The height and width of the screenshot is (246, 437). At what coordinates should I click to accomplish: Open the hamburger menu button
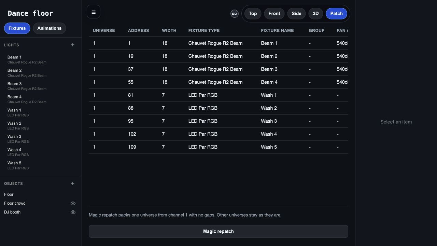94,12
